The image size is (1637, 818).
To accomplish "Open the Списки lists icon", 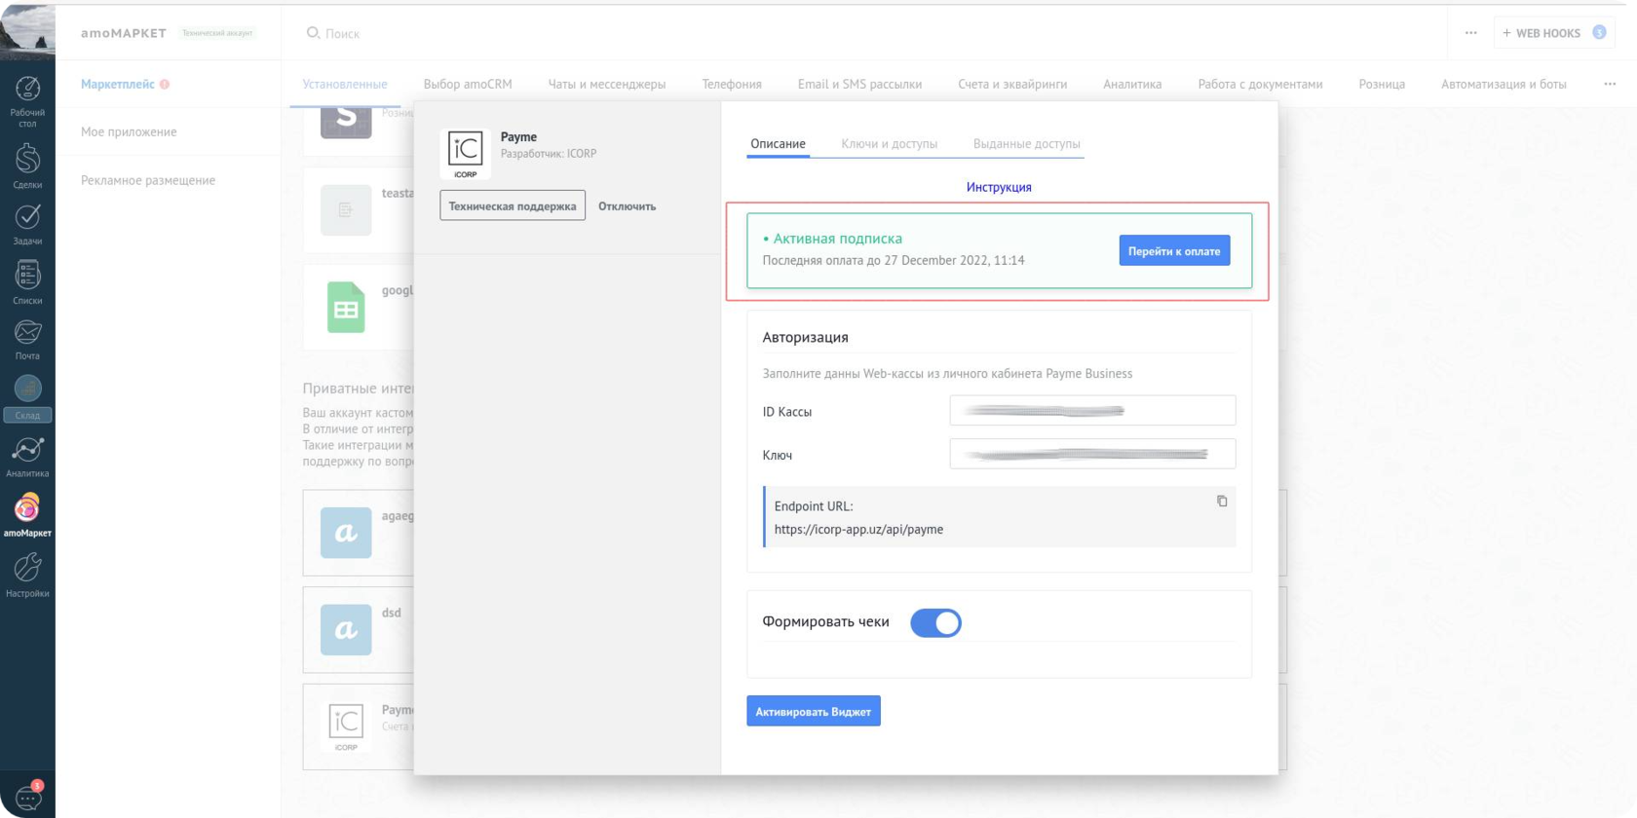I will [27, 276].
